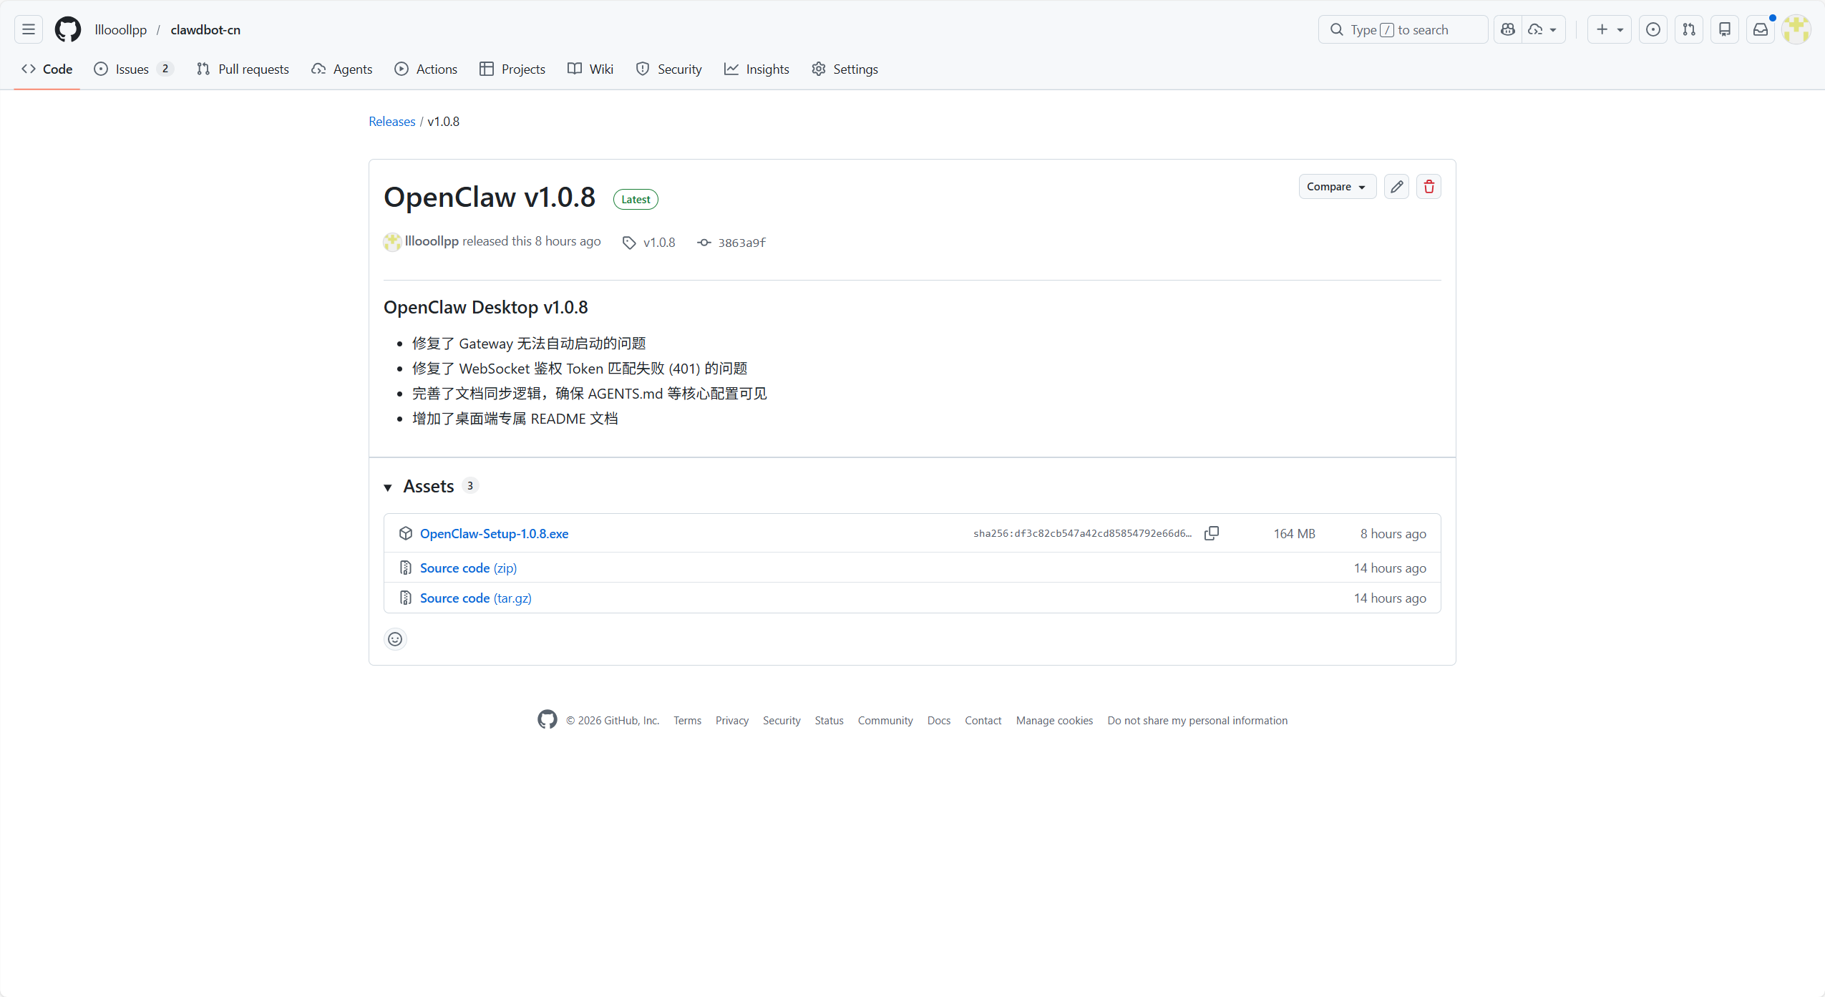Edit the release with pencil icon
The width and height of the screenshot is (1825, 997).
[1396, 187]
